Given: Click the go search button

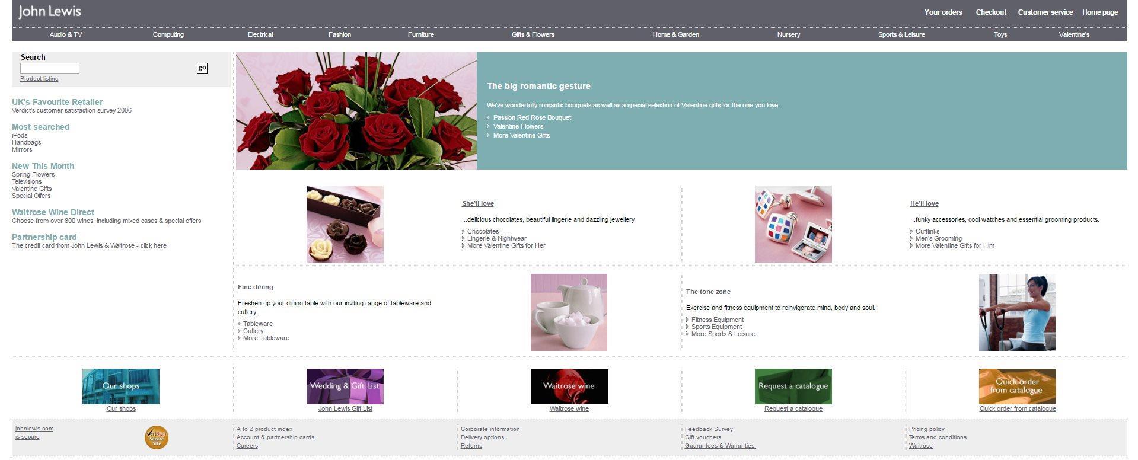Looking at the screenshot, I should [202, 68].
